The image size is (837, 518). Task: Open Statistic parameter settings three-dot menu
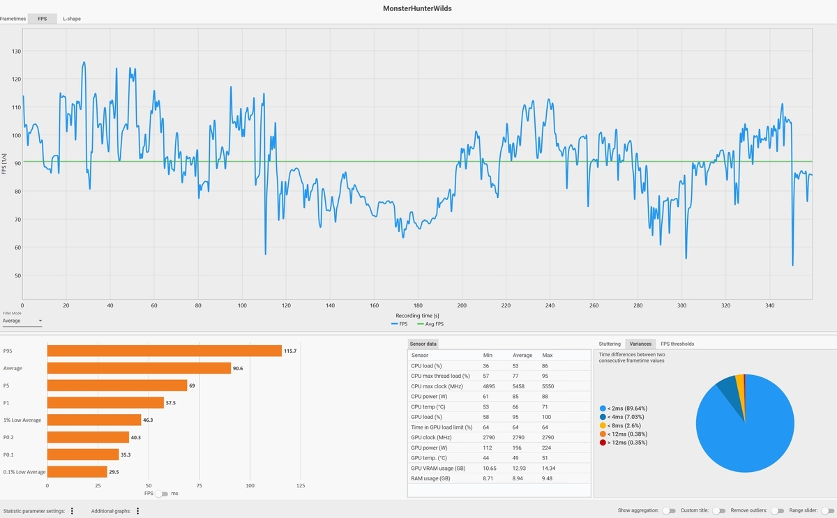tap(72, 511)
